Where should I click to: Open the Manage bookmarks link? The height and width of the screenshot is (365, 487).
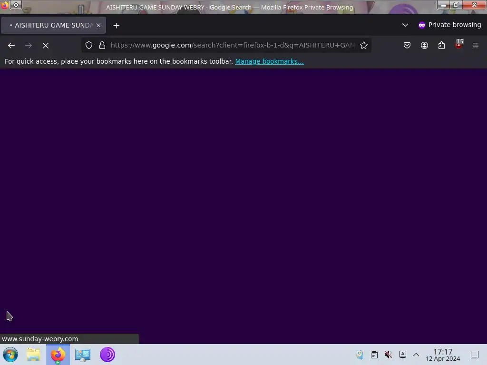point(269,61)
